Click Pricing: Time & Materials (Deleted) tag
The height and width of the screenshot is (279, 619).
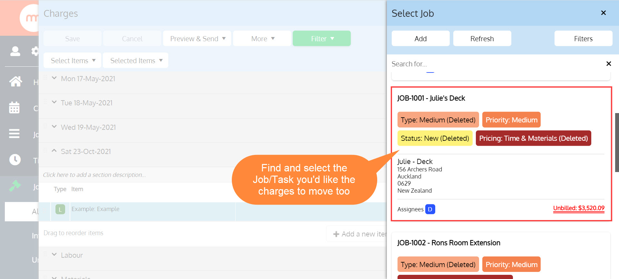coord(534,138)
